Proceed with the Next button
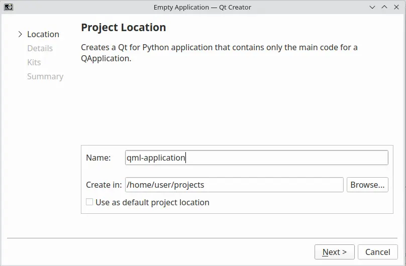This screenshot has height=266, width=406. [335, 252]
